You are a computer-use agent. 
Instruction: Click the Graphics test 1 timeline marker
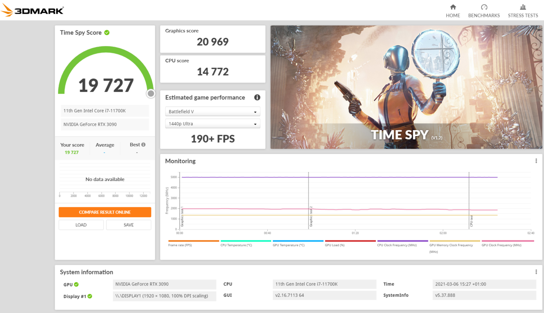(182, 216)
